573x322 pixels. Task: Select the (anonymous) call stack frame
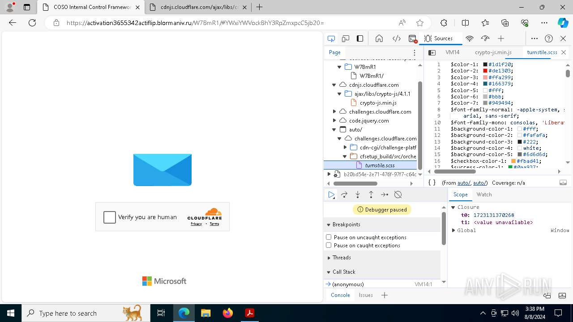click(382, 284)
